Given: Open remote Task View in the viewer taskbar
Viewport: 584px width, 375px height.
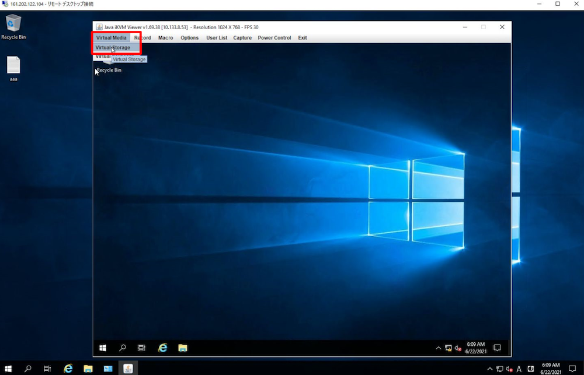Looking at the screenshot, I should [x=142, y=348].
